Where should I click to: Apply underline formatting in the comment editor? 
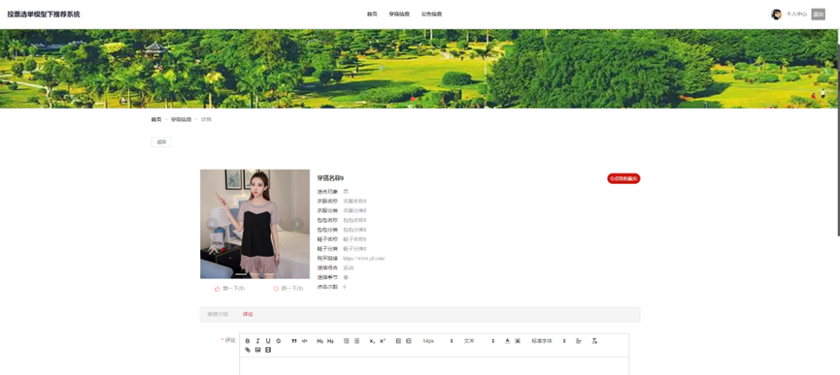click(x=268, y=341)
